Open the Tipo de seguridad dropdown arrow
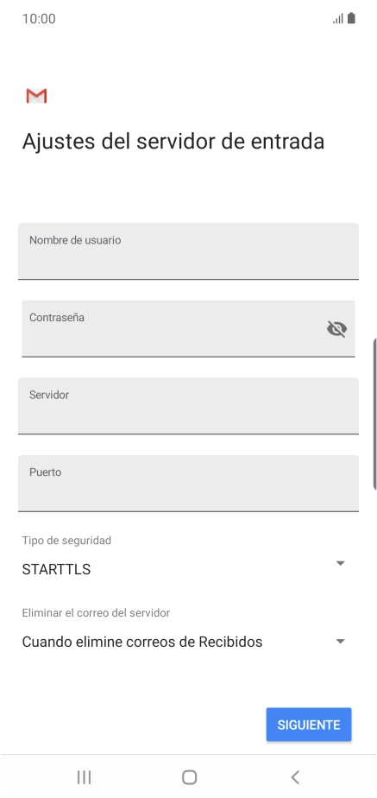377x798 pixels. 341,563
